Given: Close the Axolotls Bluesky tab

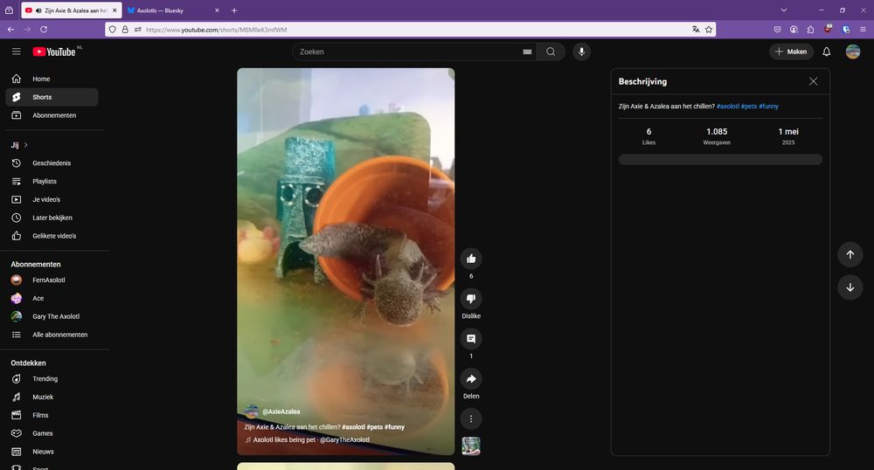Looking at the screenshot, I should [217, 10].
